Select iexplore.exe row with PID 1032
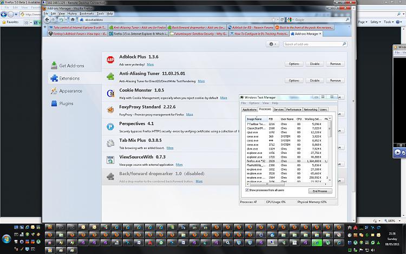Screen dimensions: 406x254 coord(287,170)
